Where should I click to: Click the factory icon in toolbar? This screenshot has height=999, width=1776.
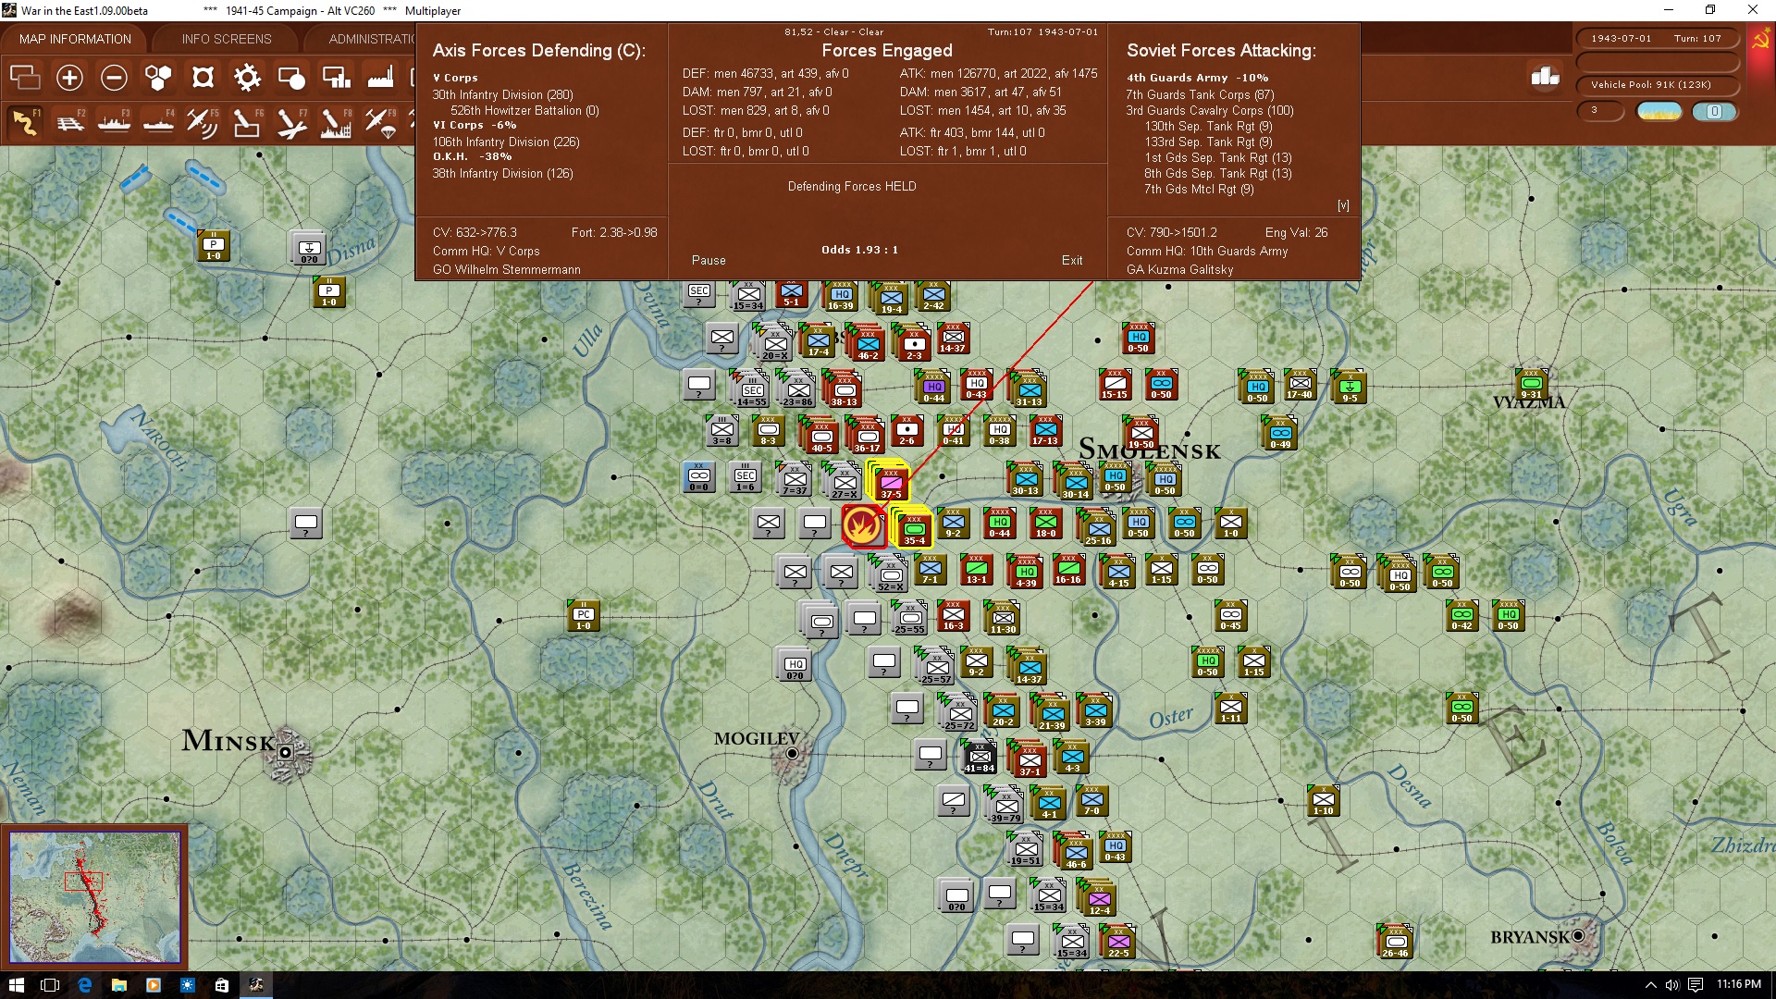coord(380,78)
